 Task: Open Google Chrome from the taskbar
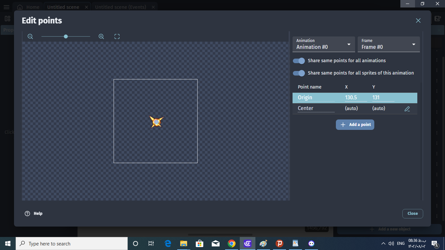[232, 243]
